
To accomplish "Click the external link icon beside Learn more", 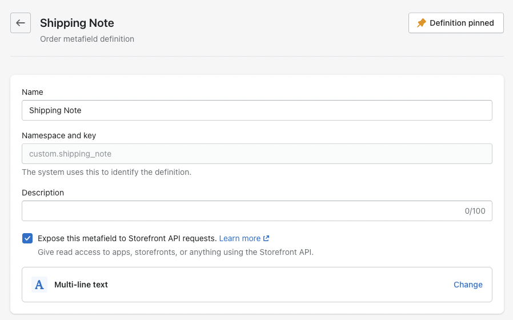I will click(x=266, y=238).
